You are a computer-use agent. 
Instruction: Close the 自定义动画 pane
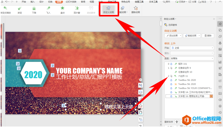click(x=214, y=19)
